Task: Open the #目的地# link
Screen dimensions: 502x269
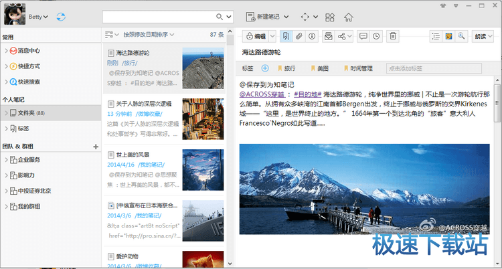Action: point(307,94)
